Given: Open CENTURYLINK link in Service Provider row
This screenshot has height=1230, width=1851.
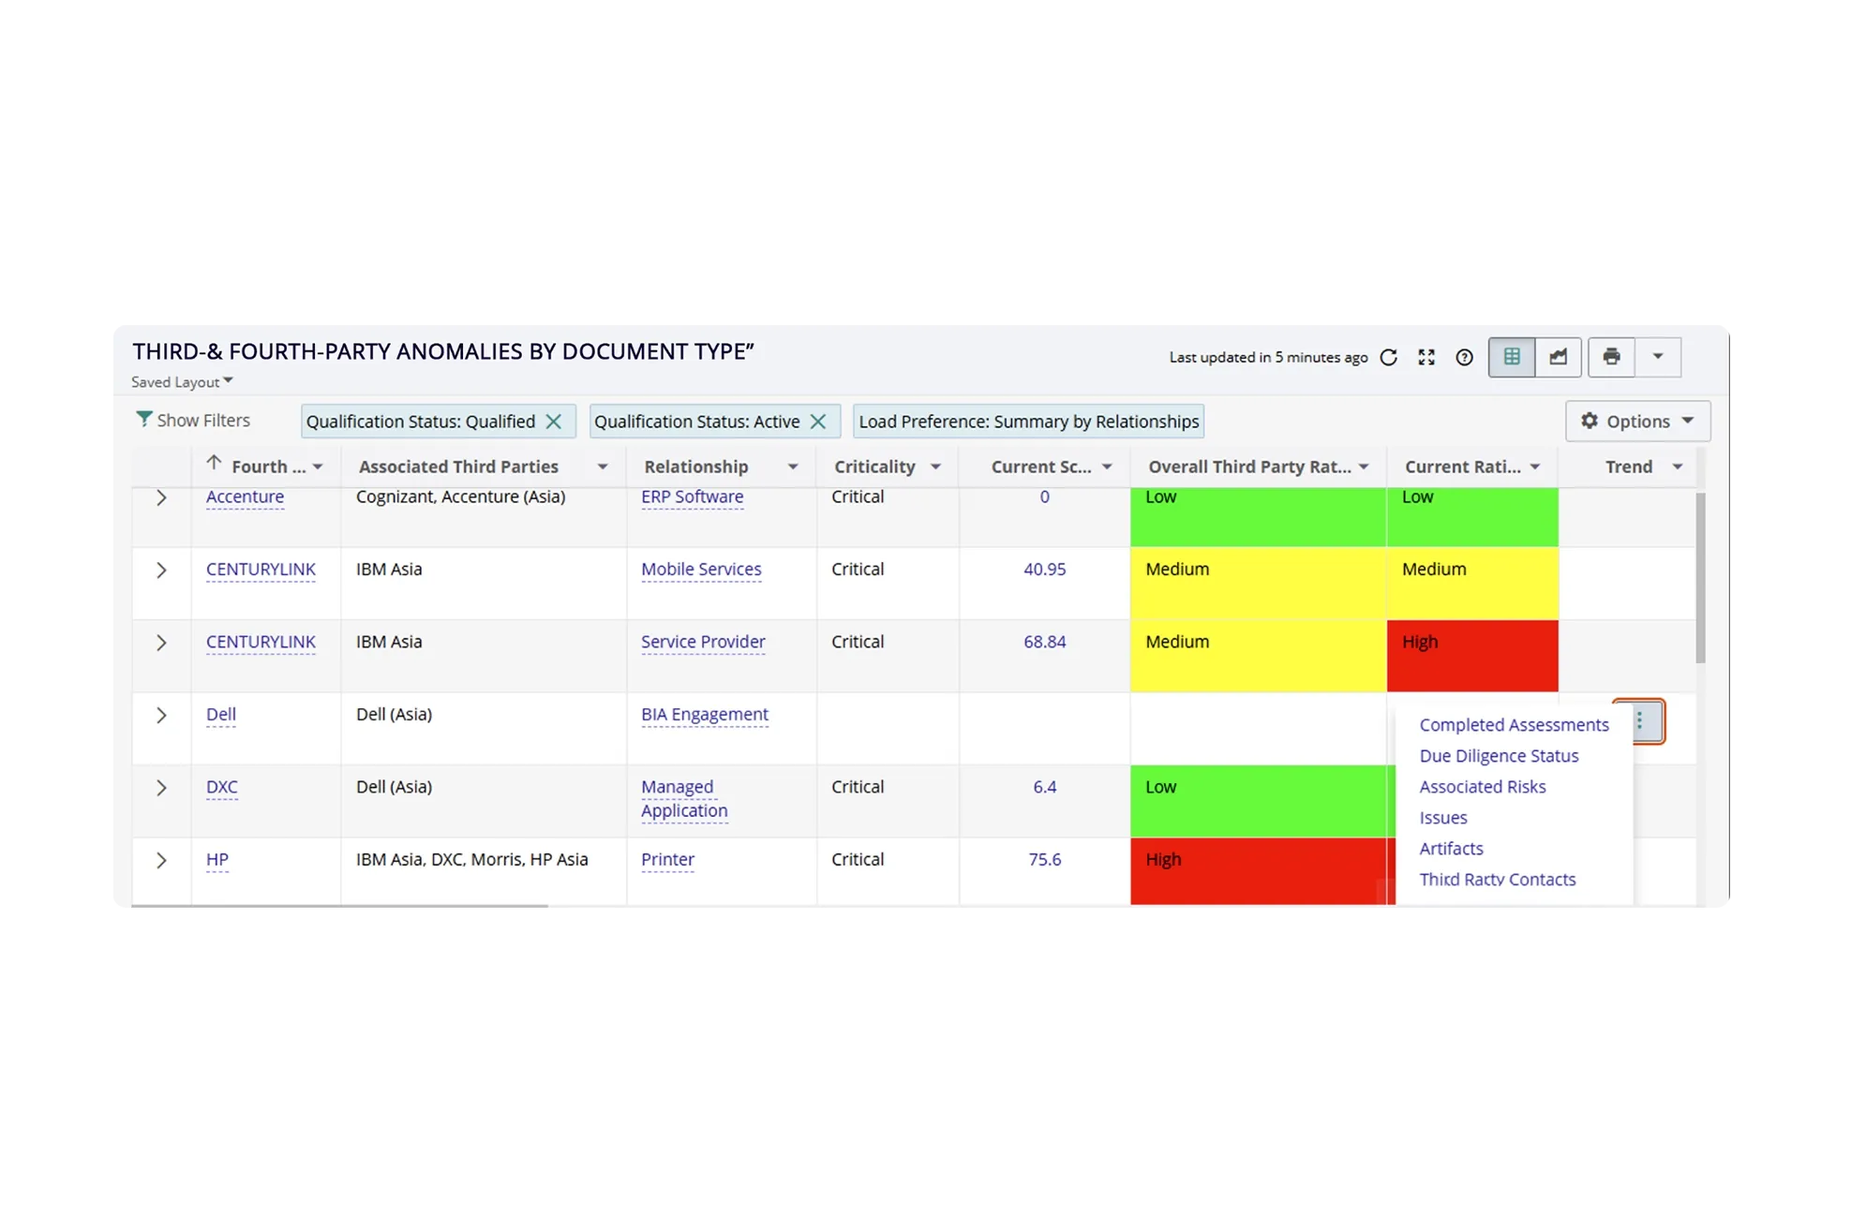Looking at the screenshot, I should (261, 642).
